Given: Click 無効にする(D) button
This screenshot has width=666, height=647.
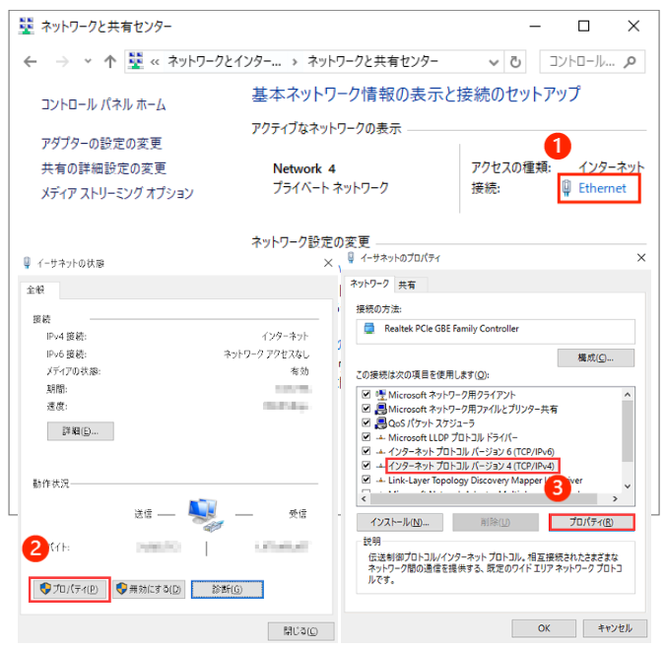Looking at the screenshot, I should coord(149,589).
